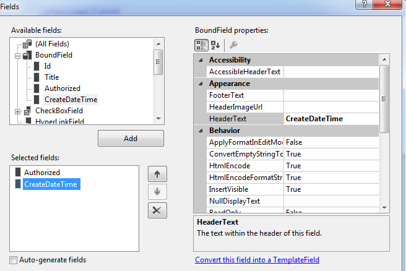Move selected field up with arrow button
406x271 pixels.
coord(157,174)
